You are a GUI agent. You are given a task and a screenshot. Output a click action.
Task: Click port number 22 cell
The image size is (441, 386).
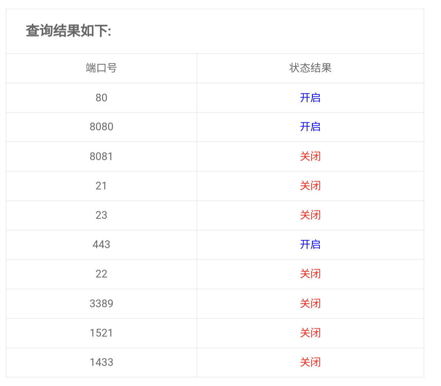pyautogui.click(x=101, y=274)
